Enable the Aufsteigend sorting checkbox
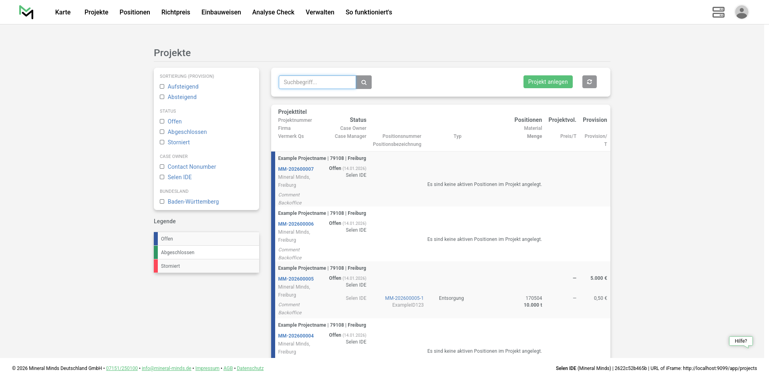Screen dimensions: 769x378 tap(162, 87)
